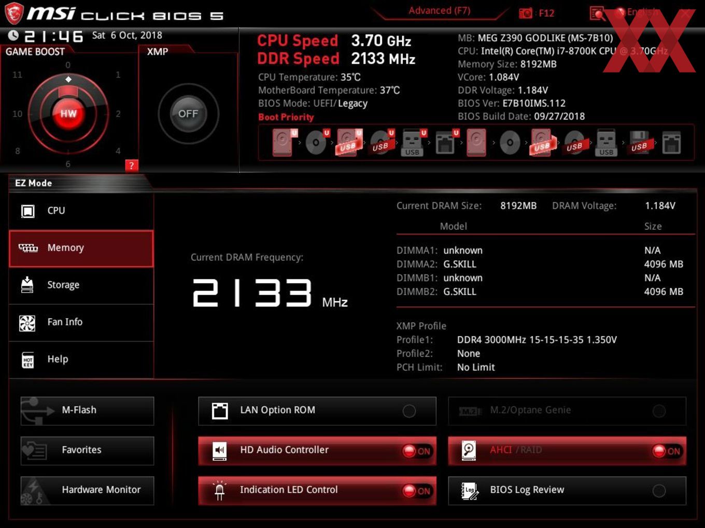Open the Help hotkey tab
705x528 pixels.
(x=81, y=359)
